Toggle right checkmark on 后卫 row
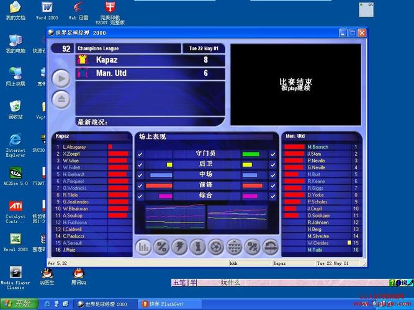This screenshot has height=310, width=414. (272, 165)
